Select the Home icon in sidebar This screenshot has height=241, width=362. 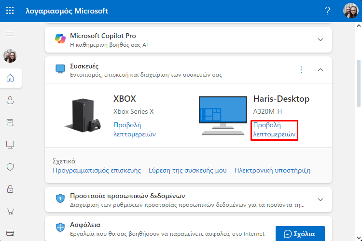pos(10,78)
